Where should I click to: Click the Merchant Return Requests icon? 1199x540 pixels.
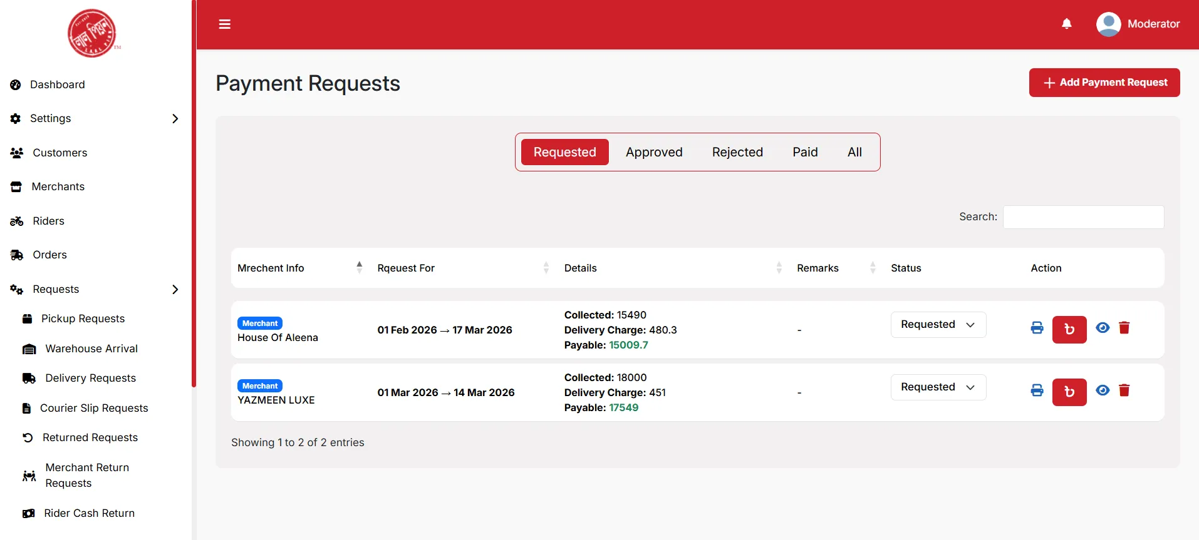29,476
